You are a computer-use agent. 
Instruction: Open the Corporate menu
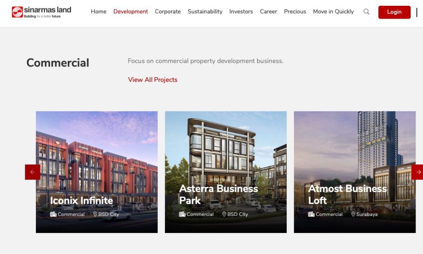(x=168, y=12)
